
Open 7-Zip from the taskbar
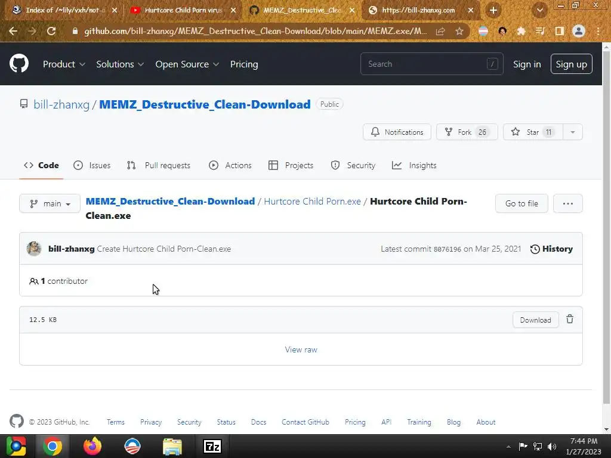[x=212, y=446]
